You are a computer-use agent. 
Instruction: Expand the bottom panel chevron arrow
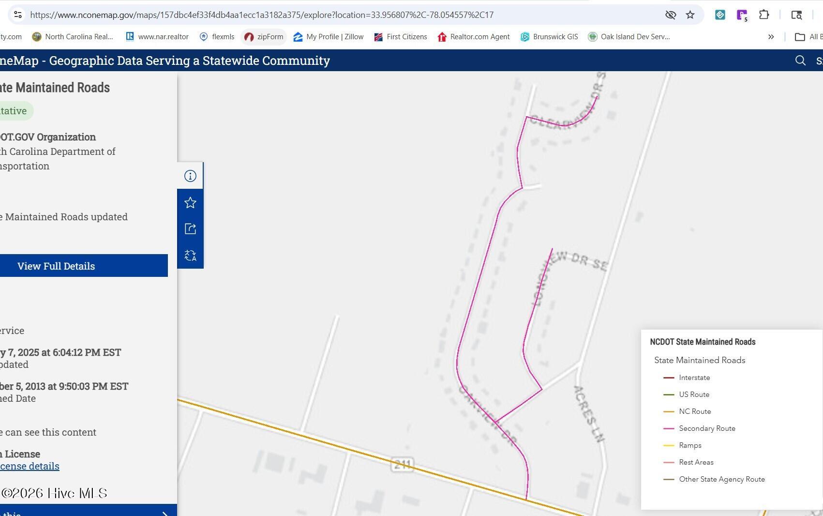[165, 513]
